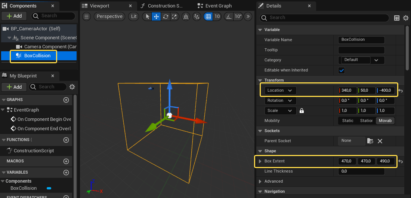Browse to Parent Socket icon
411x198 pixels.
[370, 141]
